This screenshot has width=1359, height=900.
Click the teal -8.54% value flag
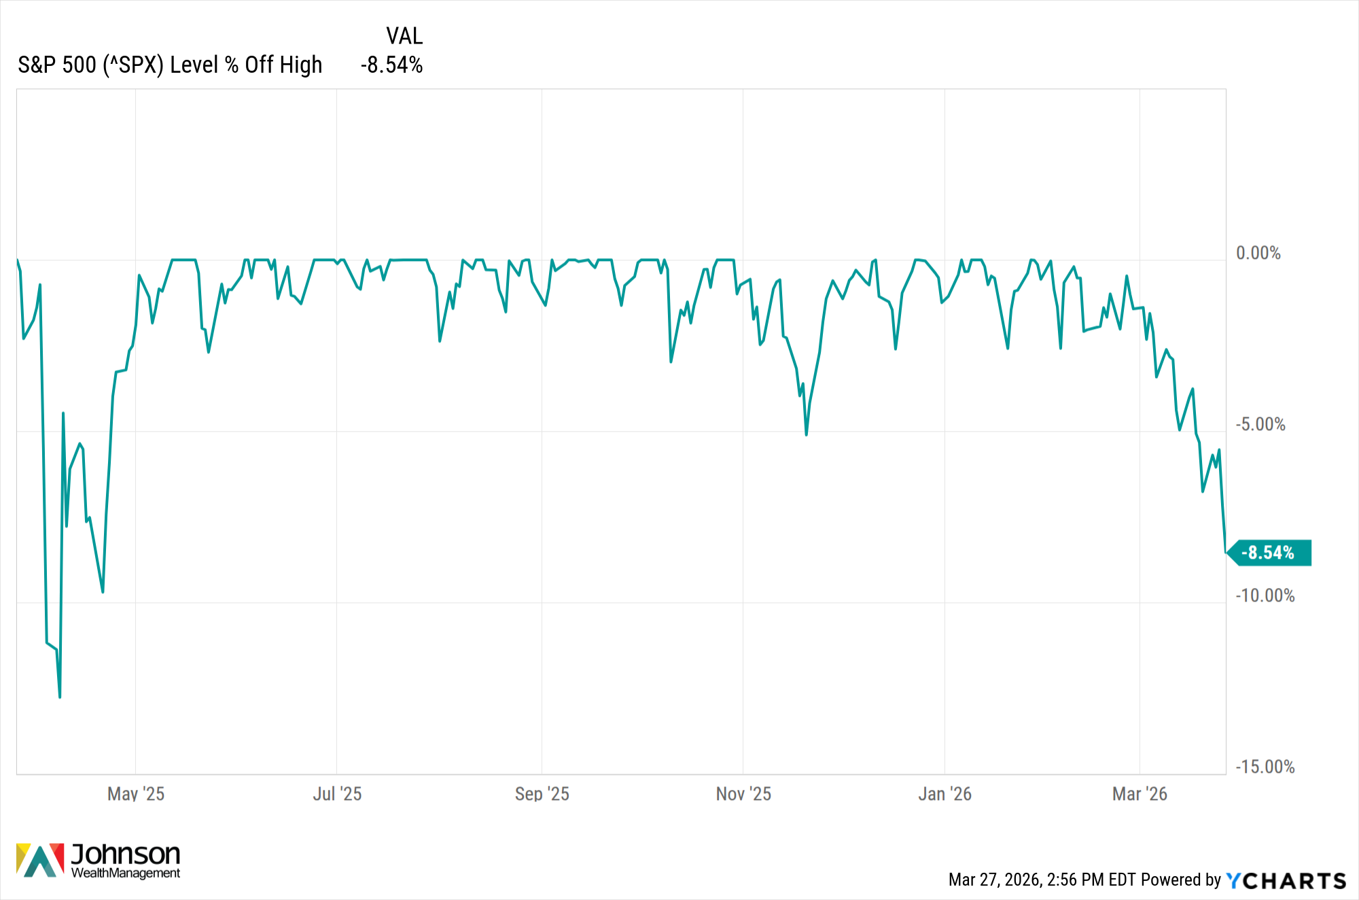pos(1269,553)
